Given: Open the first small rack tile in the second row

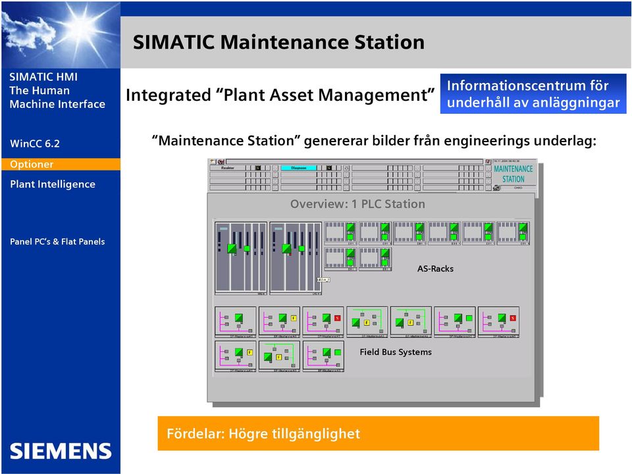Looking at the screenshot, I should (340, 259).
